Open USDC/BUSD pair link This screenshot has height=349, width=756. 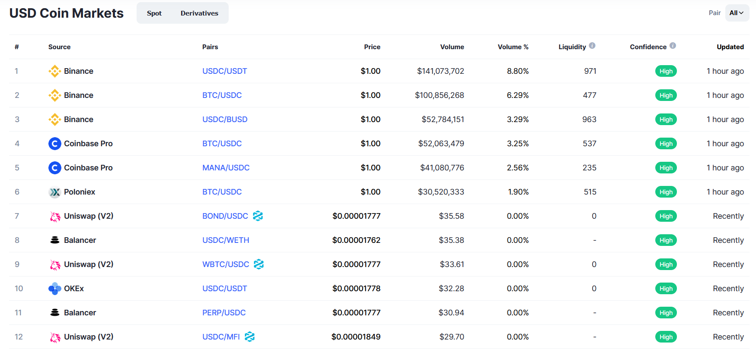(225, 119)
